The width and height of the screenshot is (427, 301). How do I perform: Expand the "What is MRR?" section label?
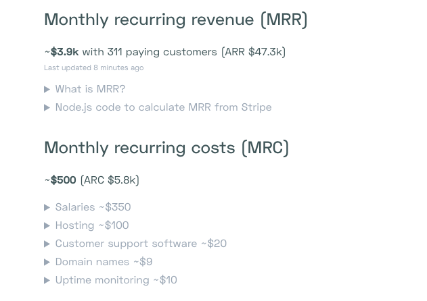[x=90, y=89]
